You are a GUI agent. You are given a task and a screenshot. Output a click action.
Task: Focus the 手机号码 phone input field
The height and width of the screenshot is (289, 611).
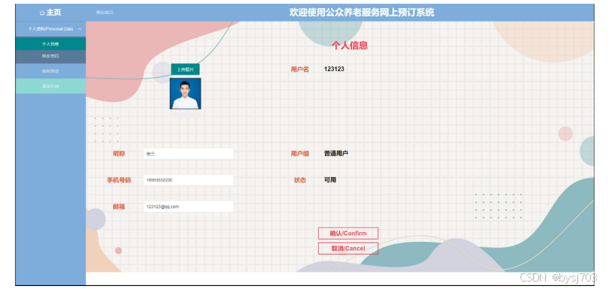pyautogui.click(x=188, y=180)
